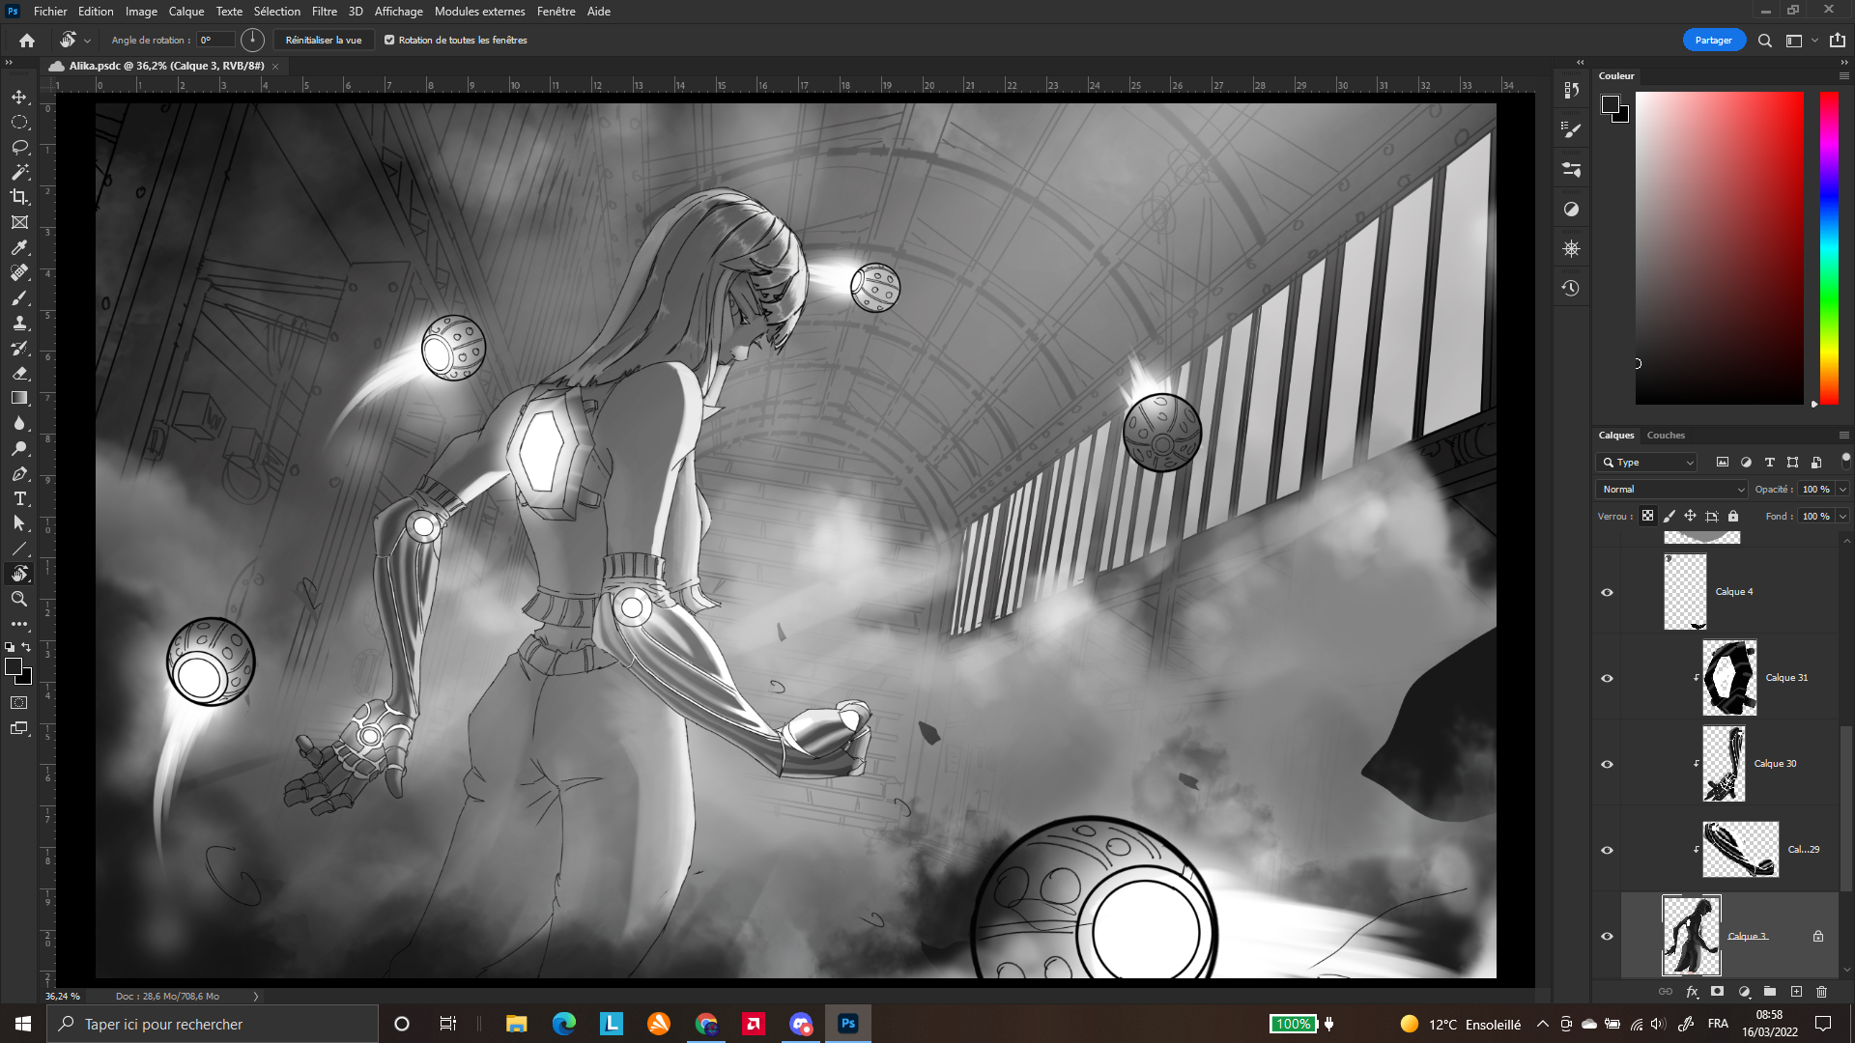Open the Filtre menu

(x=324, y=12)
